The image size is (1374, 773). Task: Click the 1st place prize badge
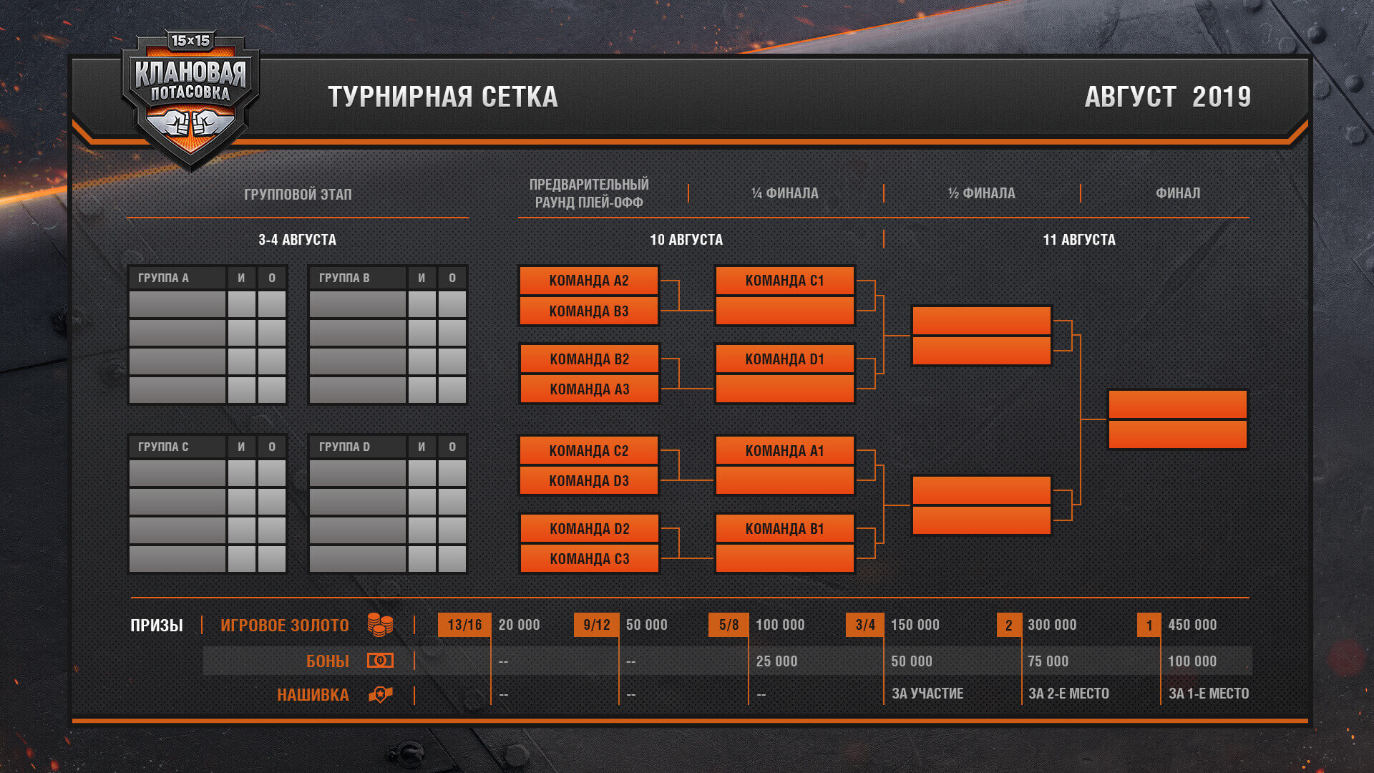click(x=1149, y=625)
